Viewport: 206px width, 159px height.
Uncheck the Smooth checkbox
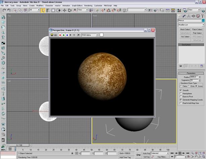181,90
